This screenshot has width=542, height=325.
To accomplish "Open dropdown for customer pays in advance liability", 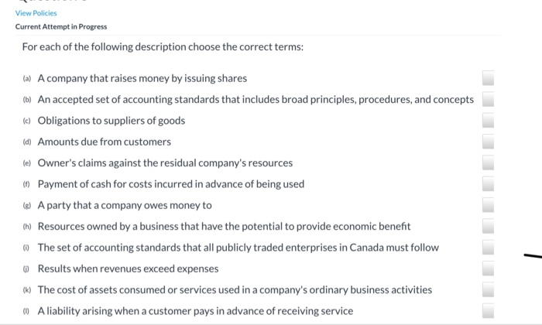I will click(x=488, y=311).
